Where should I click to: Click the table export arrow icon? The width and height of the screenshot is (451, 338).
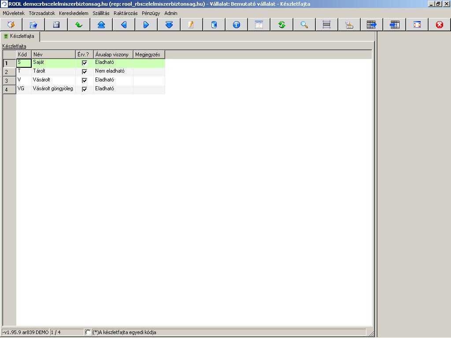coord(372,25)
